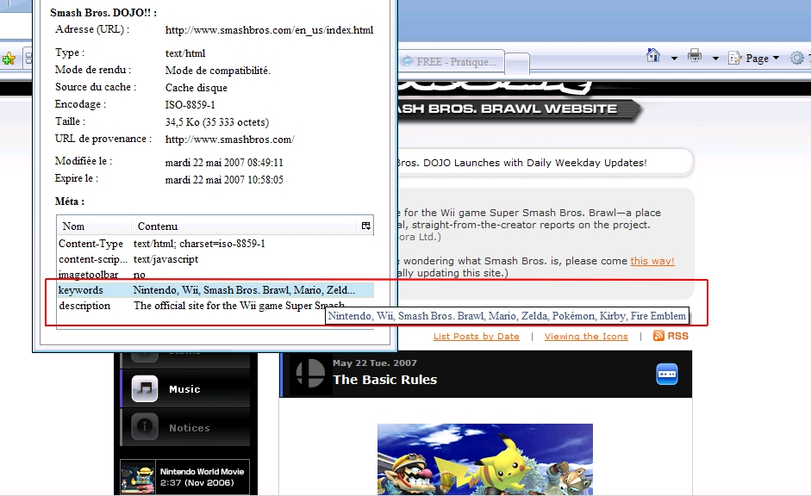The image size is (811, 496).
Task: Click the Home toolbar icon
Action: tap(653, 55)
